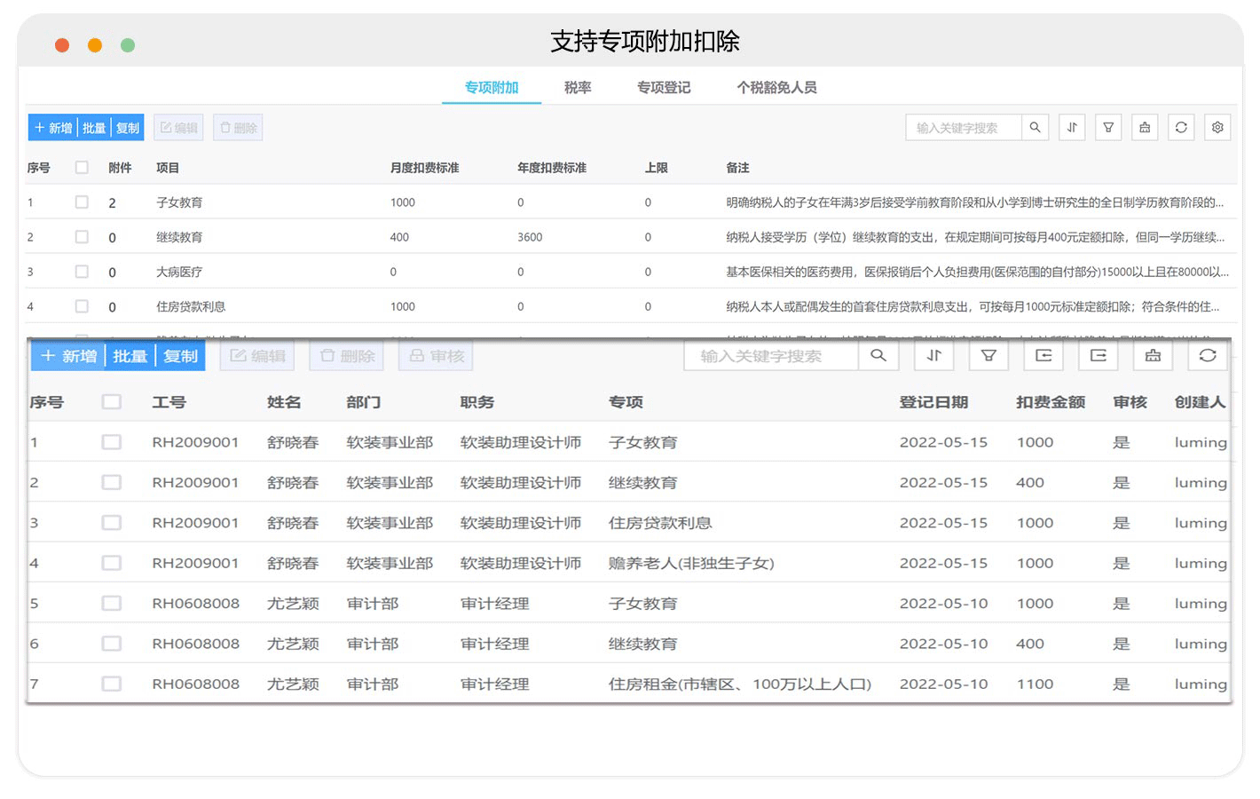The width and height of the screenshot is (1260, 799).
Task: Select the upper table remark starting 纳税人接受学历
Action: [x=974, y=237]
